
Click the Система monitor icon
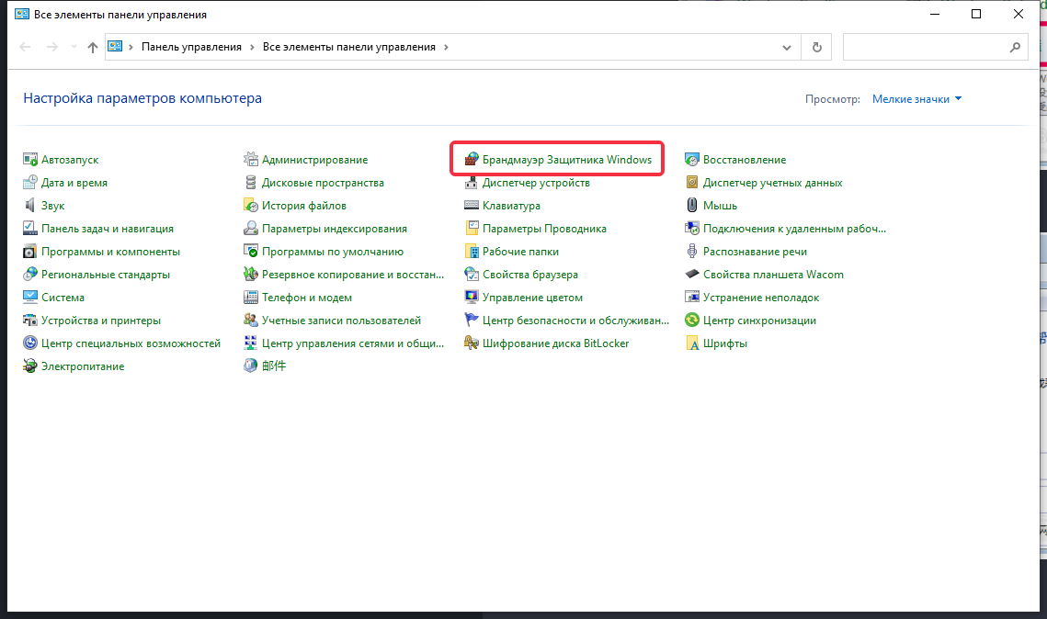30,298
